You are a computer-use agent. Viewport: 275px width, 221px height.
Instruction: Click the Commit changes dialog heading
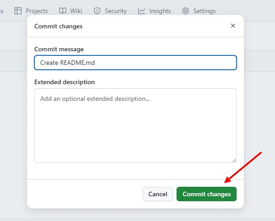click(58, 26)
